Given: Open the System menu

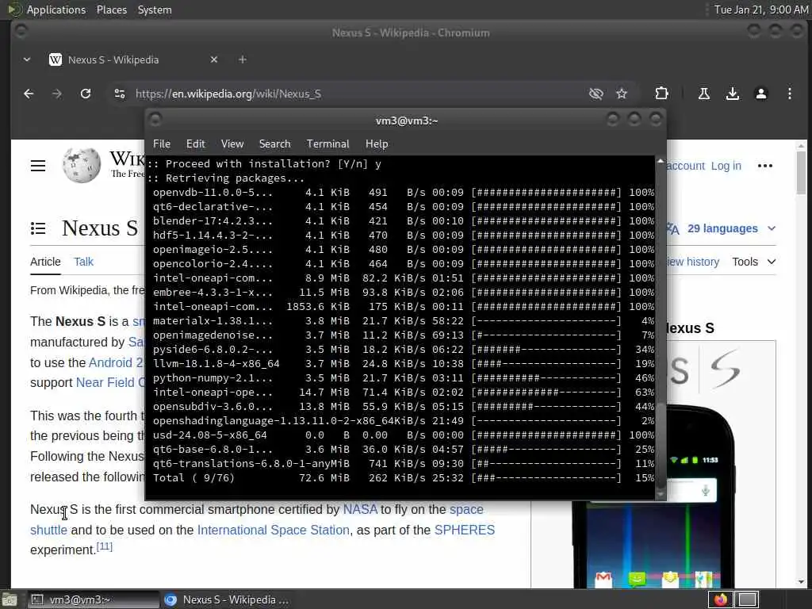Looking at the screenshot, I should point(155,10).
